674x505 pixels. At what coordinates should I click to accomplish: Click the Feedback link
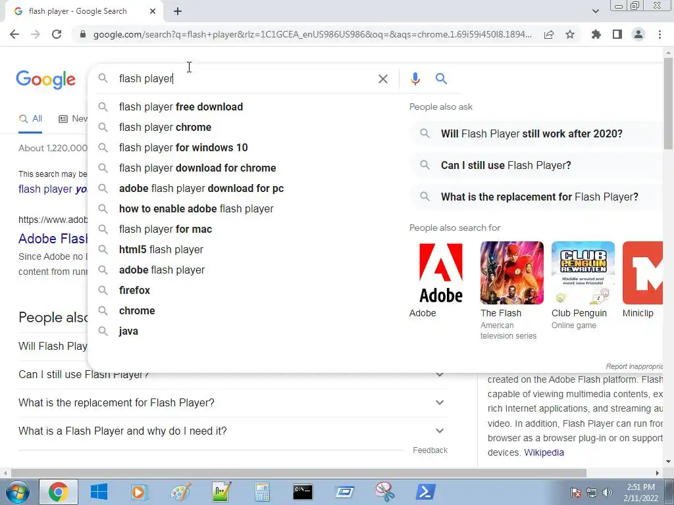430,450
